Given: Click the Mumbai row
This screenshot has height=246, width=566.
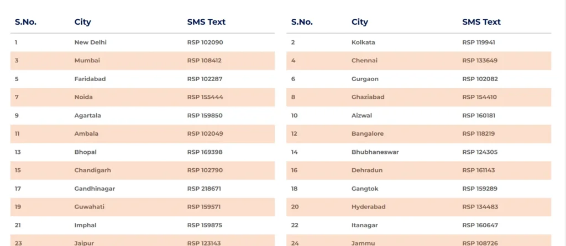Looking at the screenshot, I should [x=143, y=61].
